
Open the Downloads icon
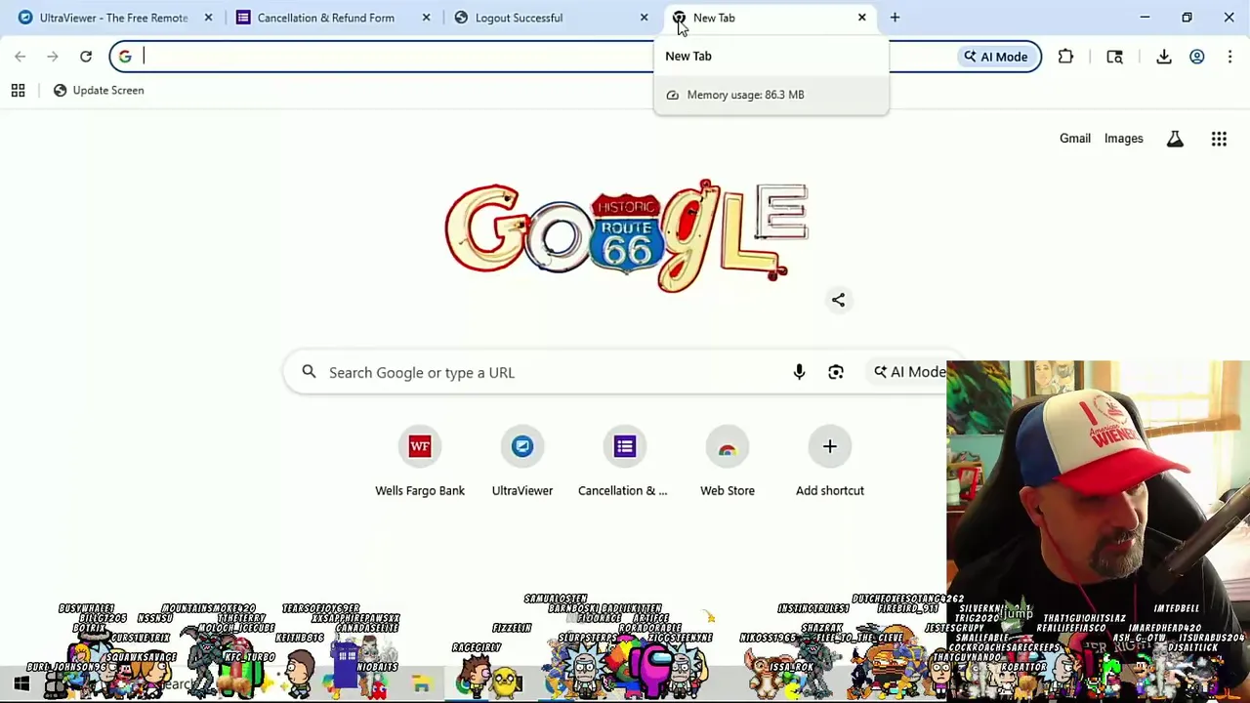pyautogui.click(x=1164, y=57)
